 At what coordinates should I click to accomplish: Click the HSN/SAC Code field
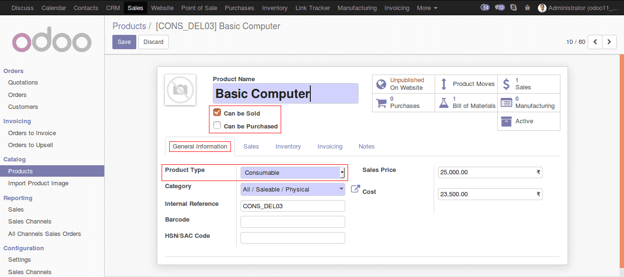click(x=293, y=238)
